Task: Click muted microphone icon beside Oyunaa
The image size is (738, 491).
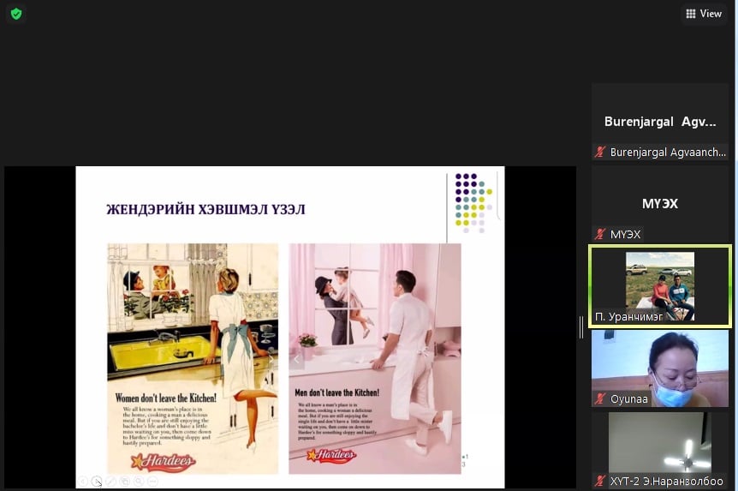Action: pyautogui.click(x=599, y=398)
